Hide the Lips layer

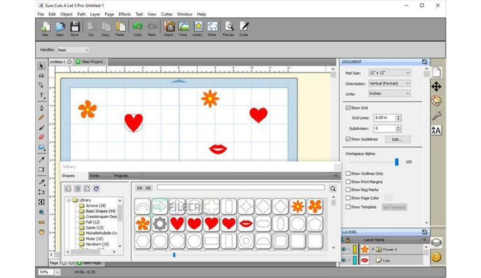[344, 260]
